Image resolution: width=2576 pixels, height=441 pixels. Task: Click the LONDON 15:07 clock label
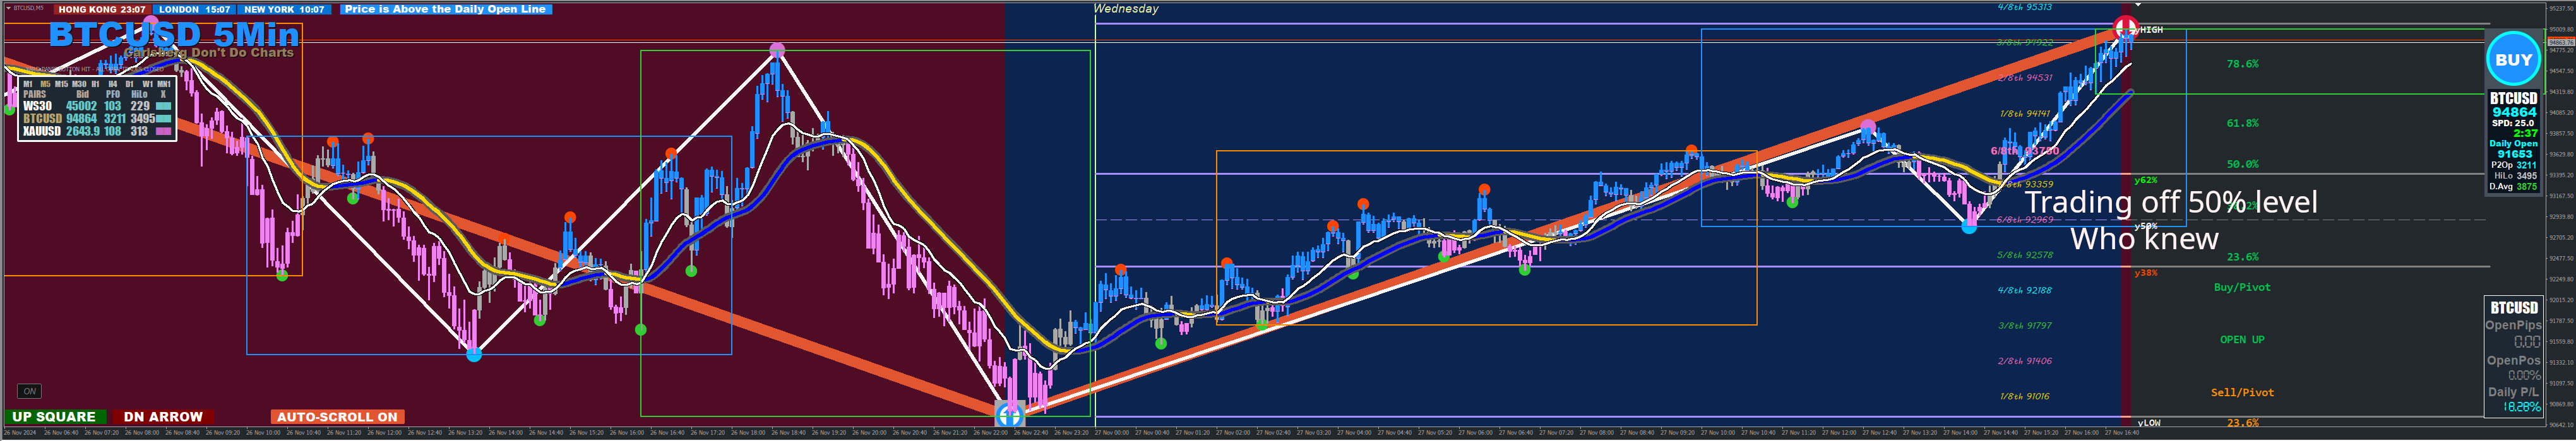195,9
